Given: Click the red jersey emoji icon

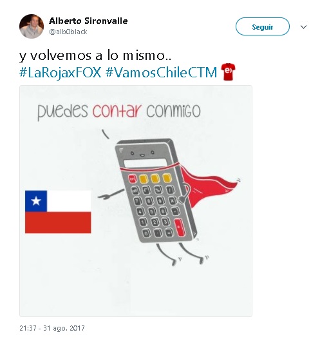Looking at the screenshot, I should (228, 72).
